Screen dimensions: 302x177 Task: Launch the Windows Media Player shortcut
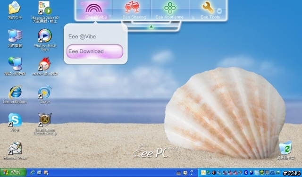tap(45, 40)
